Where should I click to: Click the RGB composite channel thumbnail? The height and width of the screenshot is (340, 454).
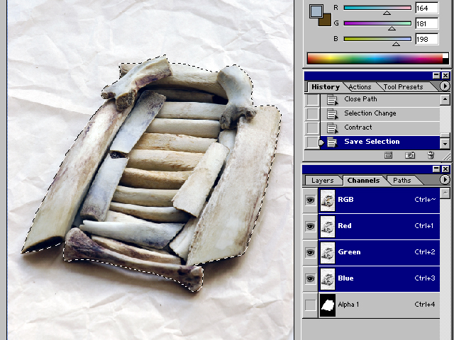[x=328, y=200]
